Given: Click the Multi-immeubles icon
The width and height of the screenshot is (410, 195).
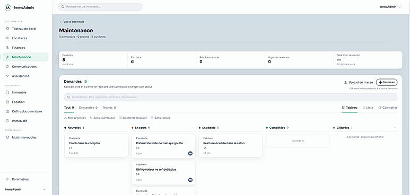Looking at the screenshot, I should click(7, 137).
